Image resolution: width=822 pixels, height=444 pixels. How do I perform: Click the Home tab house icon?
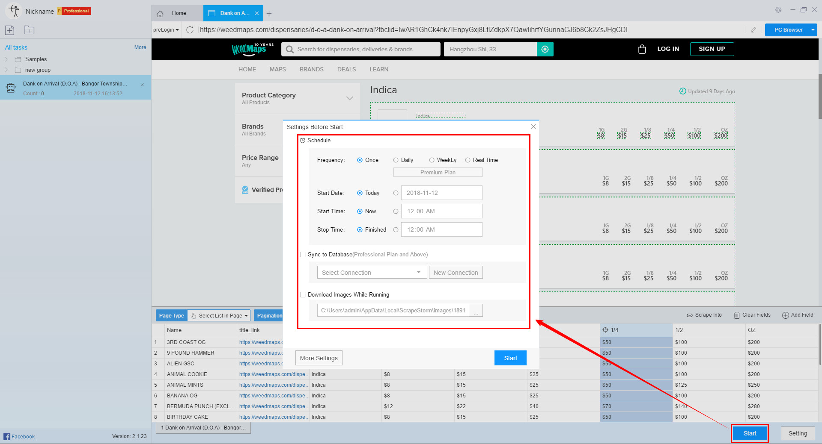click(x=160, y=14)
